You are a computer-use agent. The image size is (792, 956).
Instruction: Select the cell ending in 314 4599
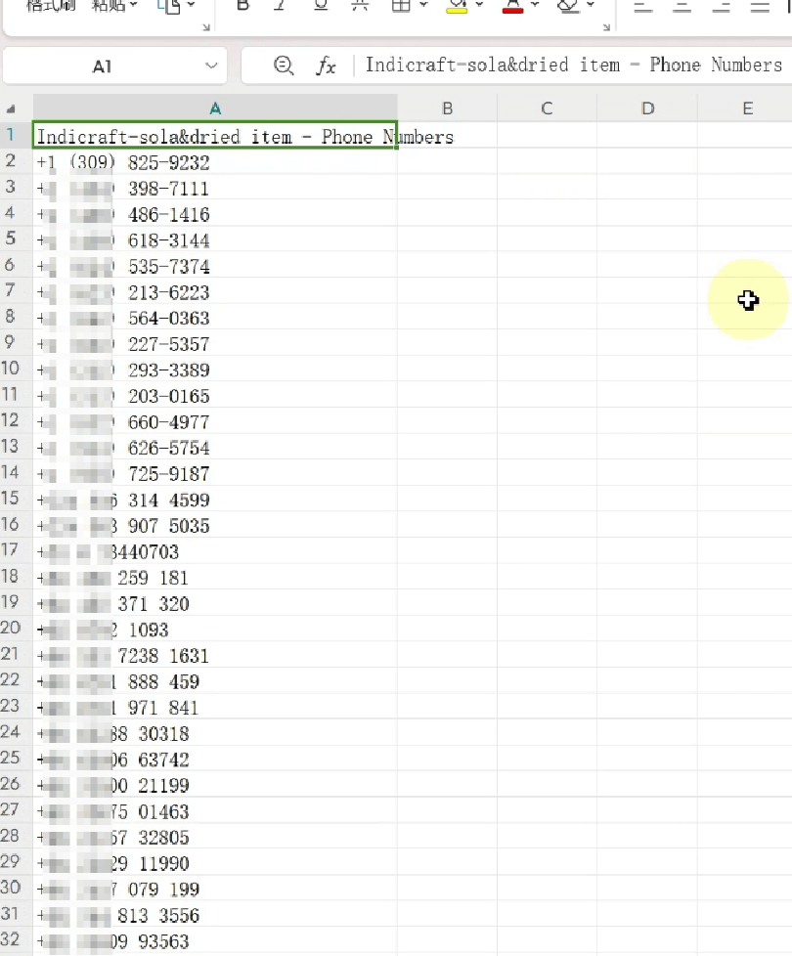point(214,500)
